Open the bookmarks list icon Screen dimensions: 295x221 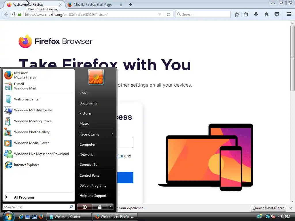(246, 14)
